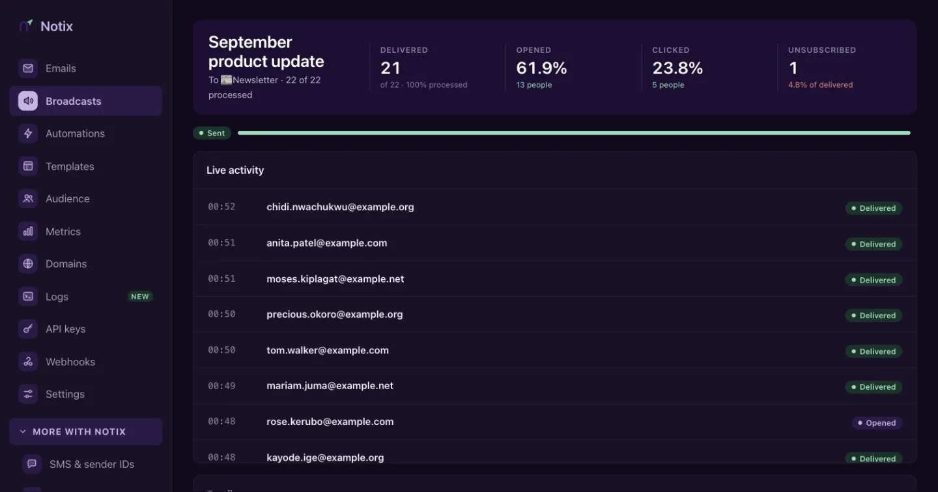The height and width of the screenshot is (492, 938).
Task: Open Automations via the lightning icon
Action: 28,133
